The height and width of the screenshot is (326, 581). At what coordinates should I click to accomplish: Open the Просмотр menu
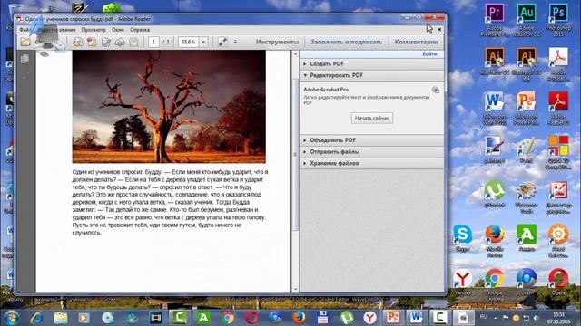tap(94, 30)
